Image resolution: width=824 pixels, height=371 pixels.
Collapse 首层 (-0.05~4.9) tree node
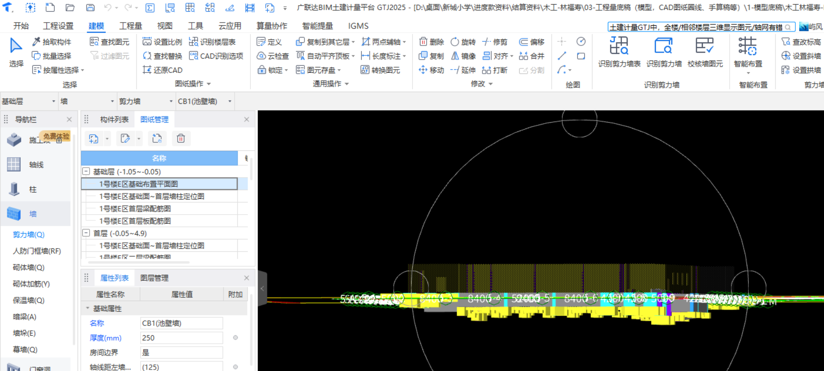(86, 233)
